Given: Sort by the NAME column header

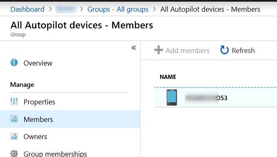Looking at the screenshot, I should 168,77.
